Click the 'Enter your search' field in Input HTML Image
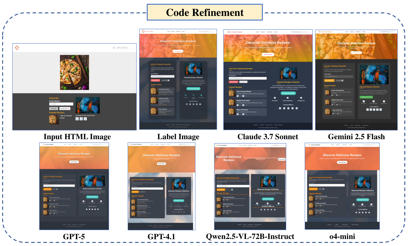This screenshot has width=408, height=246. 125,48
